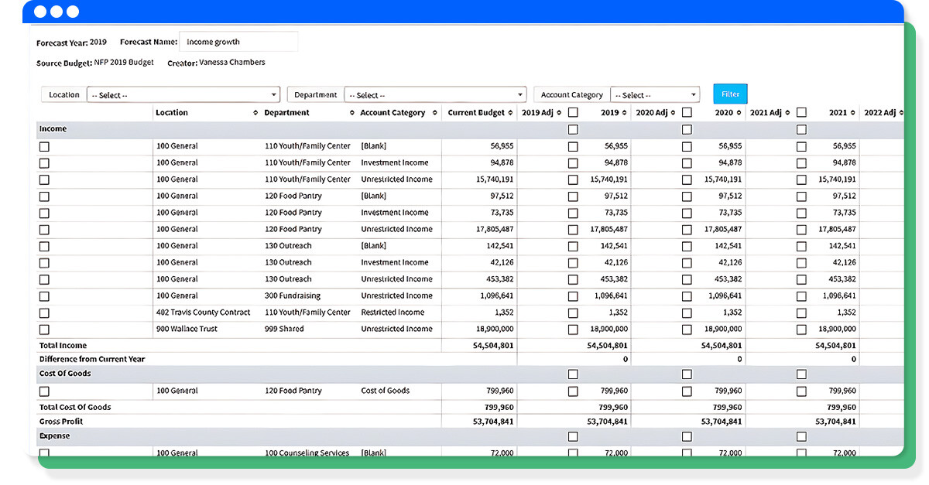This screenshot has width=929, height=485.
Task: Click the 402 Travis County Contract location cell
Action: [203, 313]
